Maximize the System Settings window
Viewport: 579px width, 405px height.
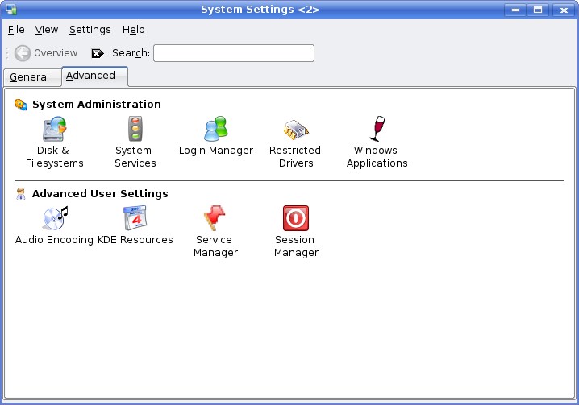click(x=539, y=10)
